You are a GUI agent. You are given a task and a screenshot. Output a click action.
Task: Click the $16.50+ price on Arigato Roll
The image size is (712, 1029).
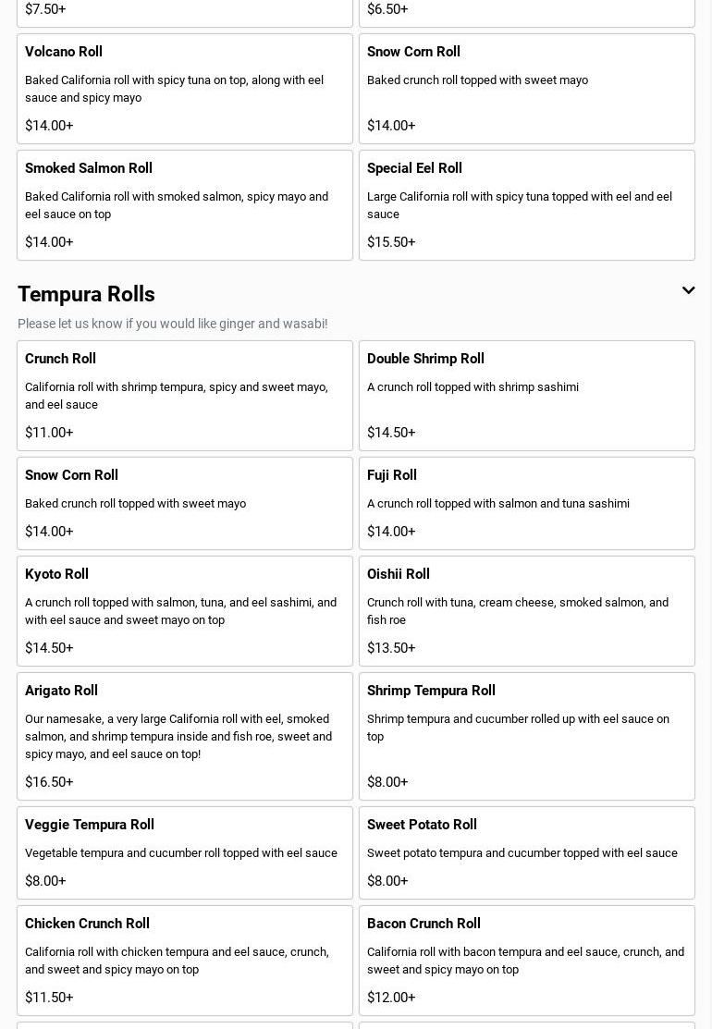pyautogui.click(x=49, y=782)
